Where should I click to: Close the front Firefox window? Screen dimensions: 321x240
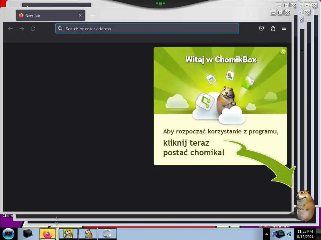coord(287,12)
